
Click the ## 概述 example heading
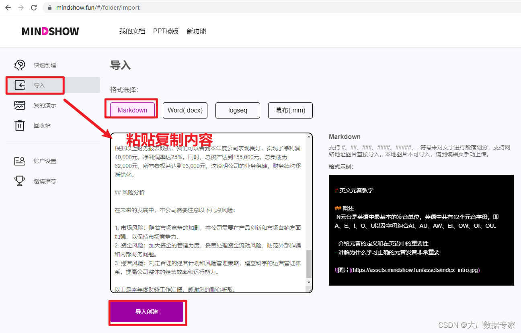coord(344,208)
